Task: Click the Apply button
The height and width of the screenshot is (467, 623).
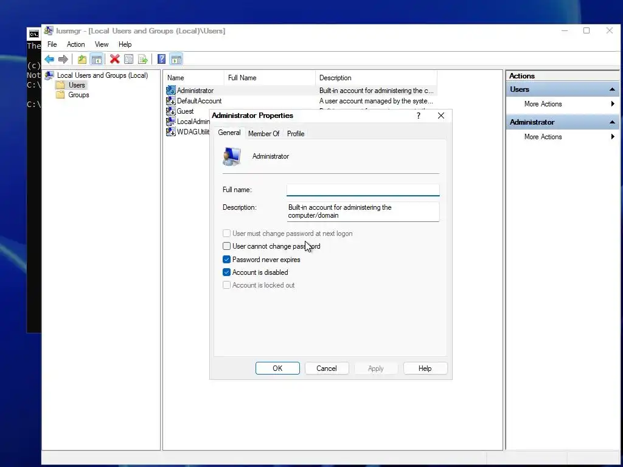Action: (x=376, y=368)
